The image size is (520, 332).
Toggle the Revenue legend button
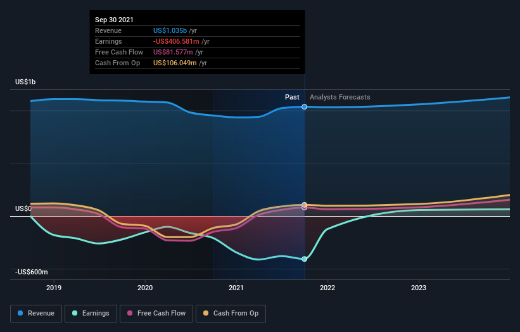click(36, 314)
